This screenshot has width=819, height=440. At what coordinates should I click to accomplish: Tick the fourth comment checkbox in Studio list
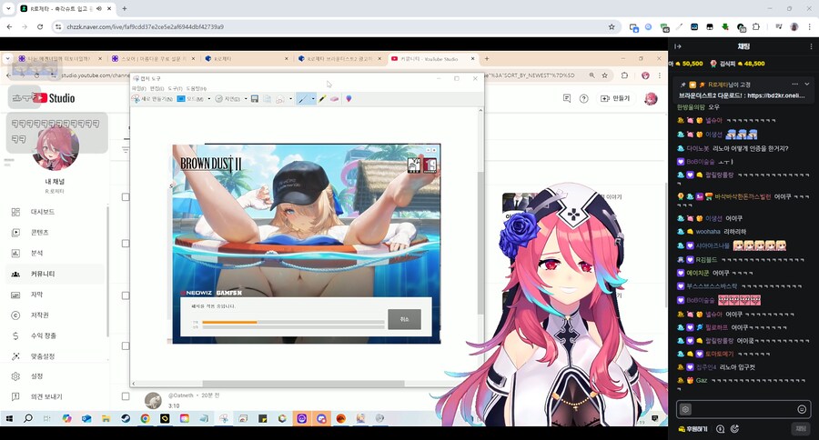click(126, 345)
